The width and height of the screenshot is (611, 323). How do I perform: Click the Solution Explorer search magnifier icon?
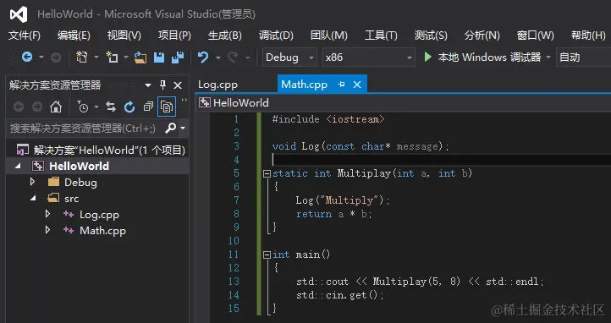[x=171, y=128]
